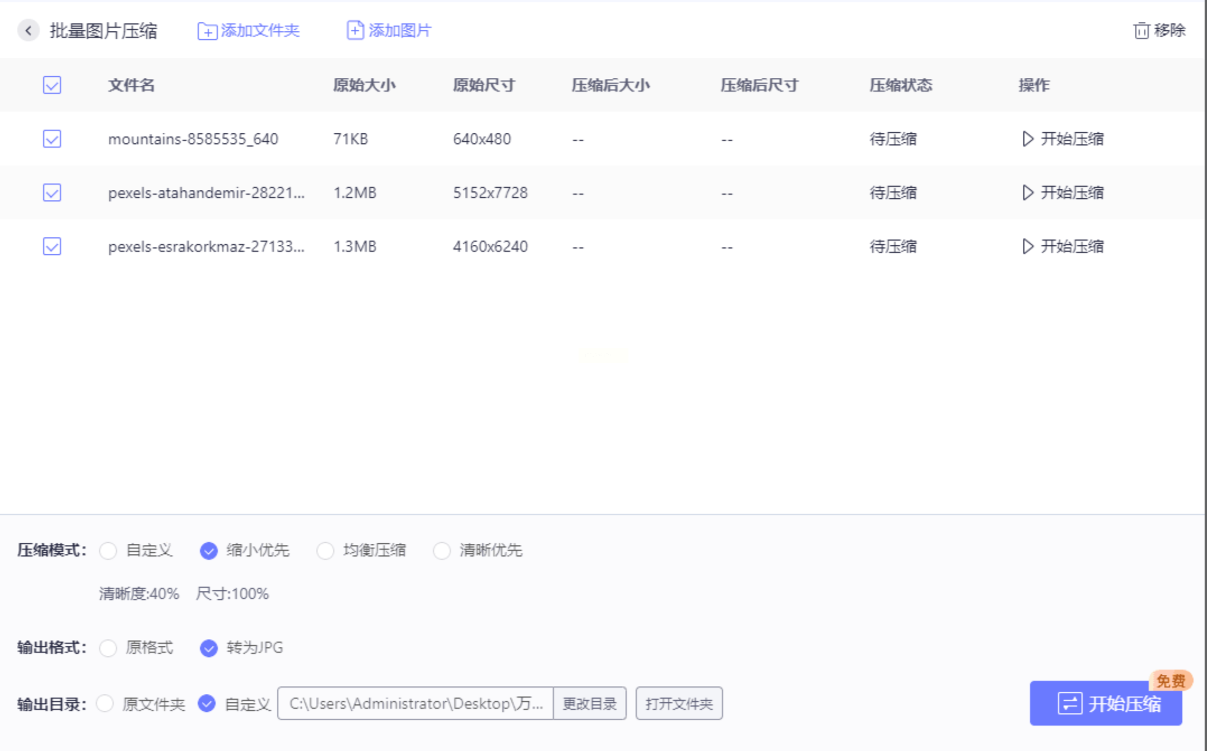Image resolution: width=1207 pixels, height=751 pixels.
Task: Uncheck the pexels-atahandemir file checkbox
Action: 52,193
